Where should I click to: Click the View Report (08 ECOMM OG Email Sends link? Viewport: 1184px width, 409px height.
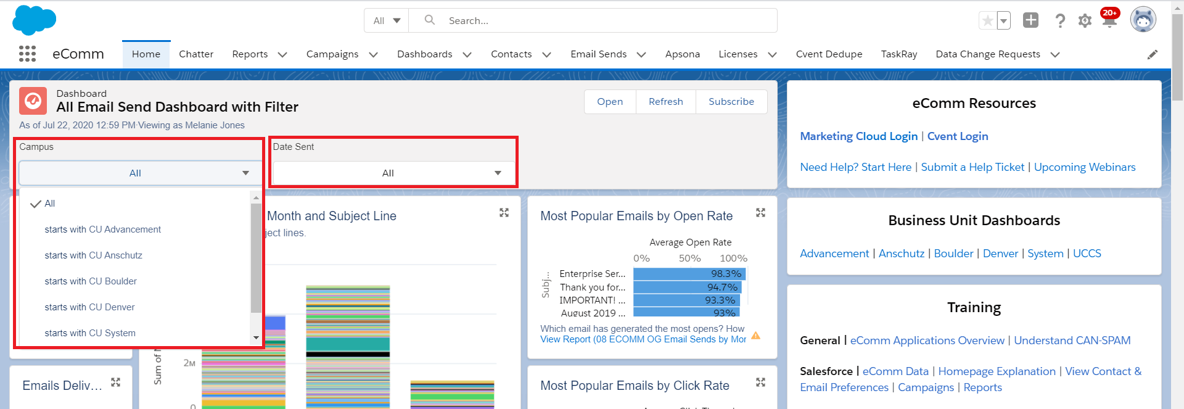[x=643, y=339]
